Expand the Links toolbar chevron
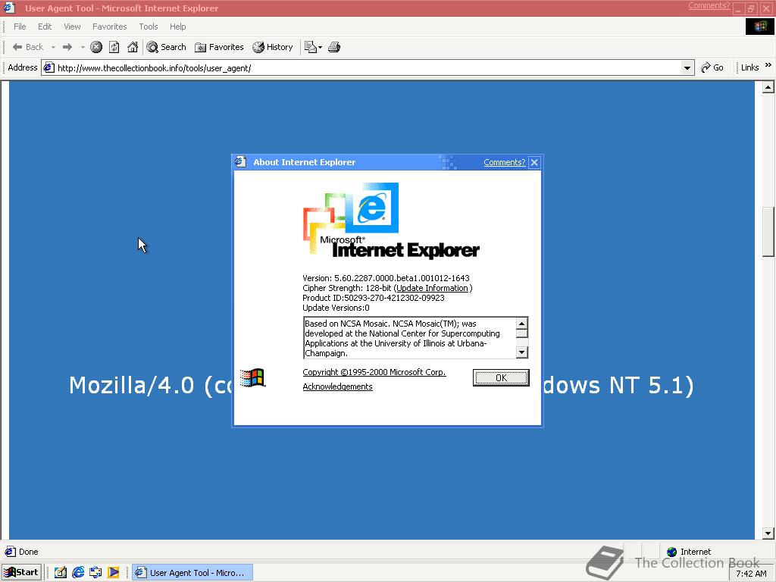Screen dimensions: 776x582 coord(768,65)
